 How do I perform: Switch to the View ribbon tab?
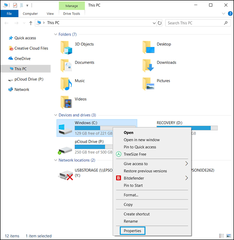click(x=50, y=14)
